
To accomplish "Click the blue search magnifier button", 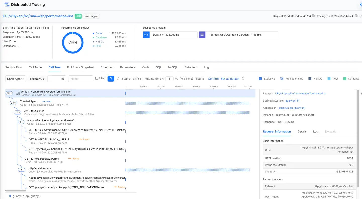I will 111,79.
